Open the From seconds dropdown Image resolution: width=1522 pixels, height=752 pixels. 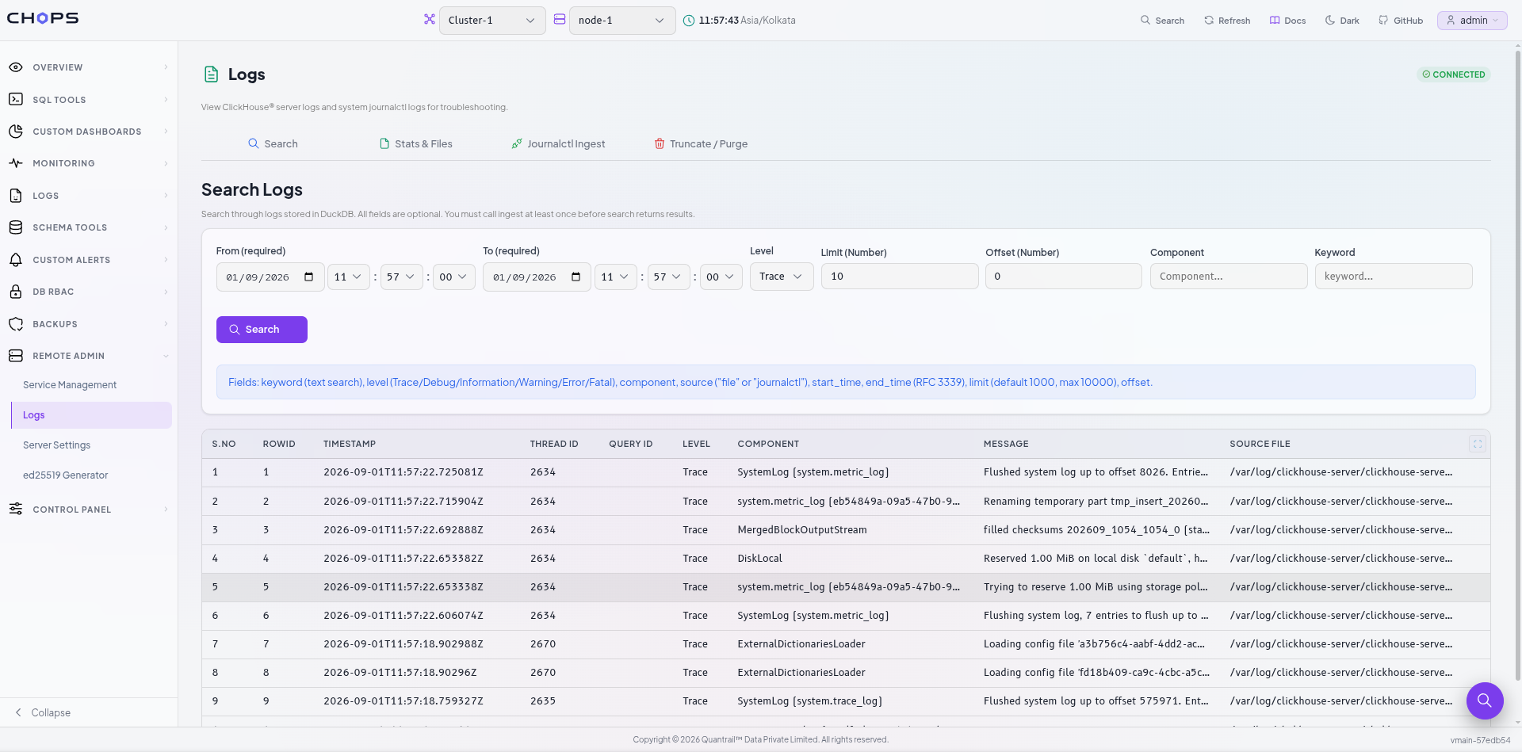tap(454, 277)
